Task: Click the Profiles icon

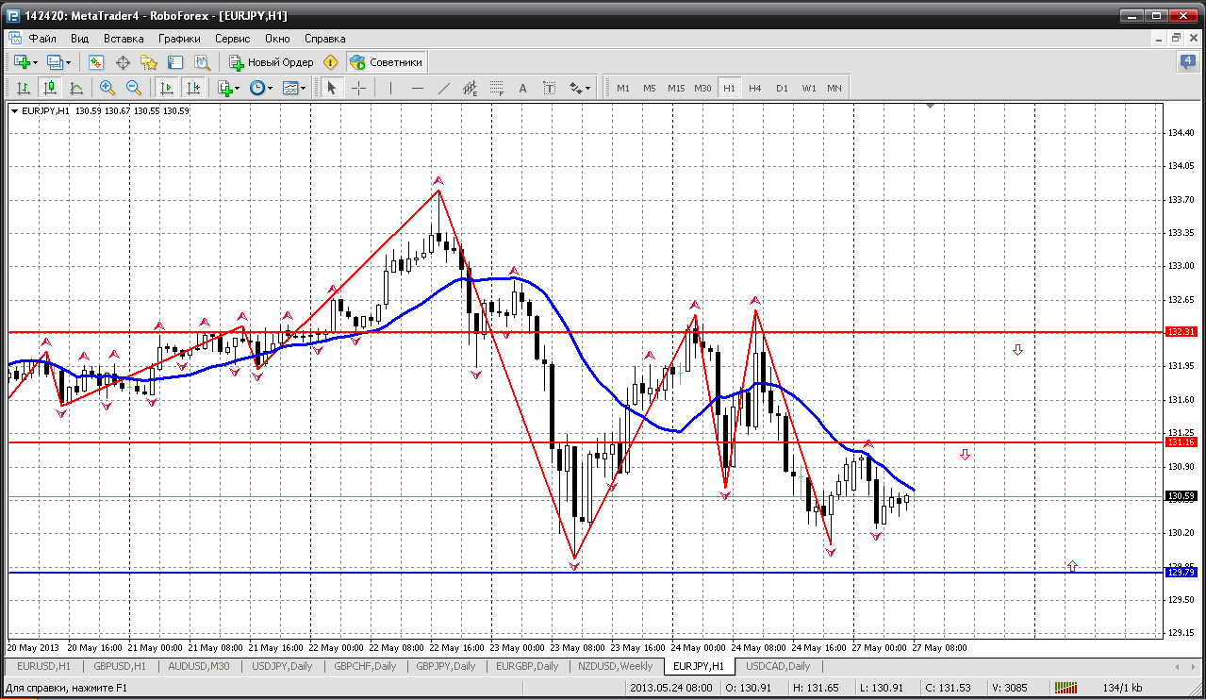Action: [55, 62]
